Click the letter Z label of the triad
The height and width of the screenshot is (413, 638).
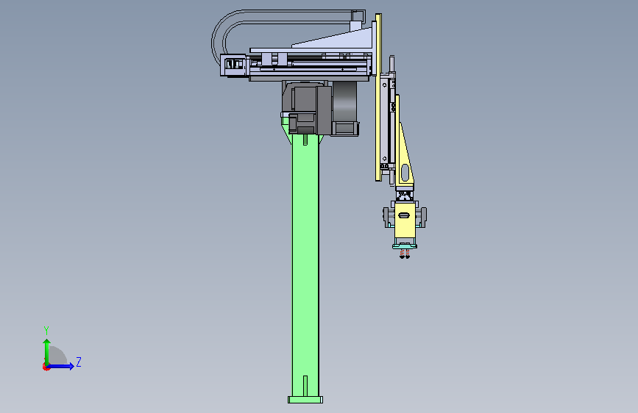79,362
